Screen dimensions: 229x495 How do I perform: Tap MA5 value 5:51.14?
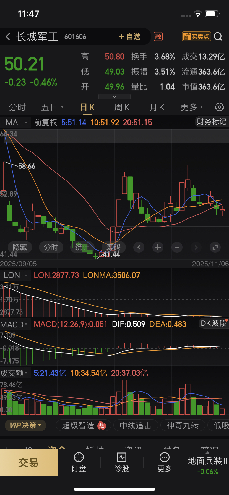(74, 122)
